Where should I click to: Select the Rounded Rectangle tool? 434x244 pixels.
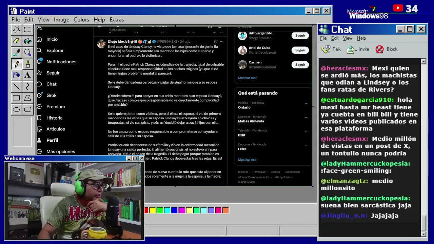27,109
